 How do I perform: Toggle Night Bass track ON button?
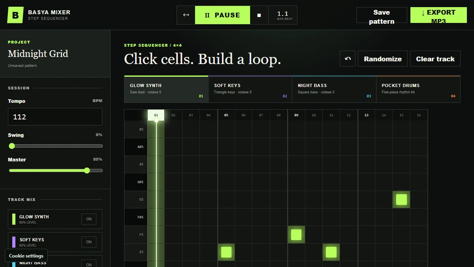[89, 264]
